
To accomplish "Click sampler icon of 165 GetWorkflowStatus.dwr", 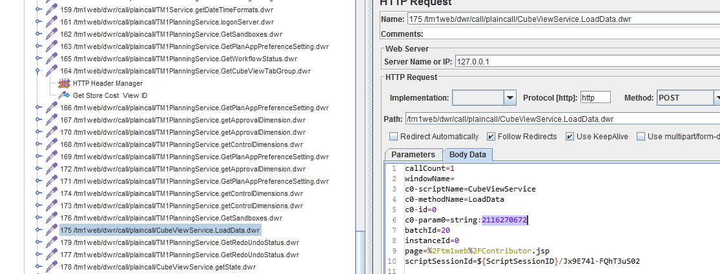I will point(52,59).
